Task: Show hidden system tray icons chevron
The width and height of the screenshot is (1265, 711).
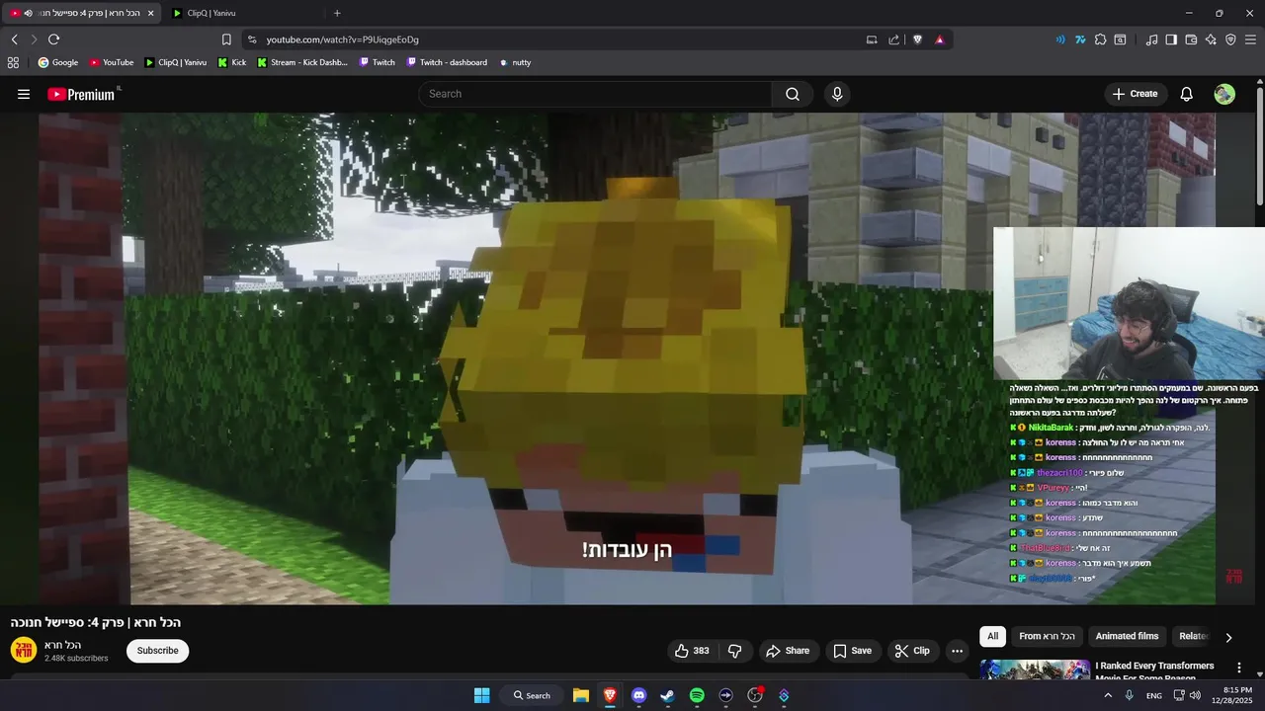Action: click(x=1109, y=695)
